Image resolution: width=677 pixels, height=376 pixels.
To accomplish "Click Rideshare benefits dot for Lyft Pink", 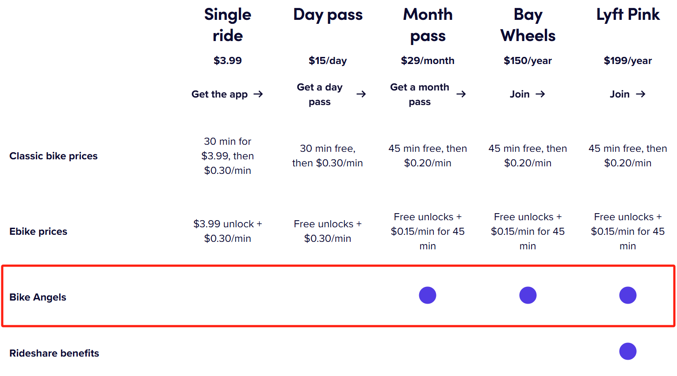I will 627,351.
